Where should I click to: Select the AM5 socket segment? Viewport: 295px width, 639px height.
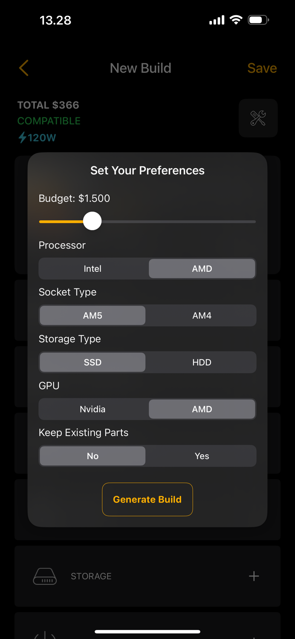pyautogui.click(x=92, y=315)
